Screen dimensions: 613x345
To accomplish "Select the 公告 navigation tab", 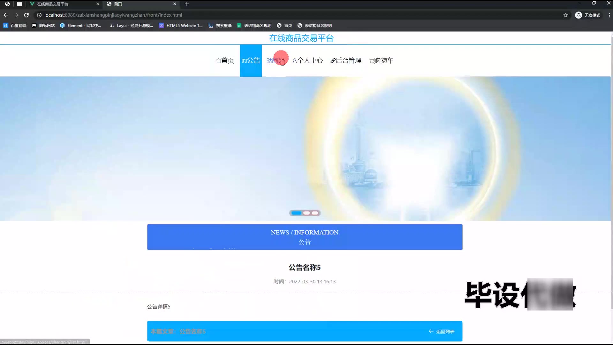I will point(251,60).
